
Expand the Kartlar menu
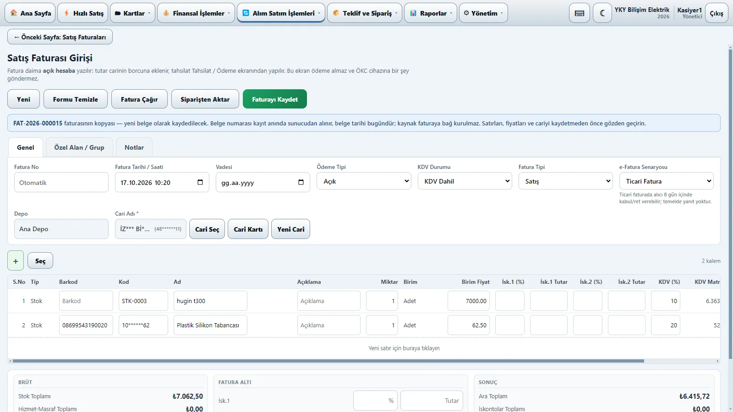point(132,13)
